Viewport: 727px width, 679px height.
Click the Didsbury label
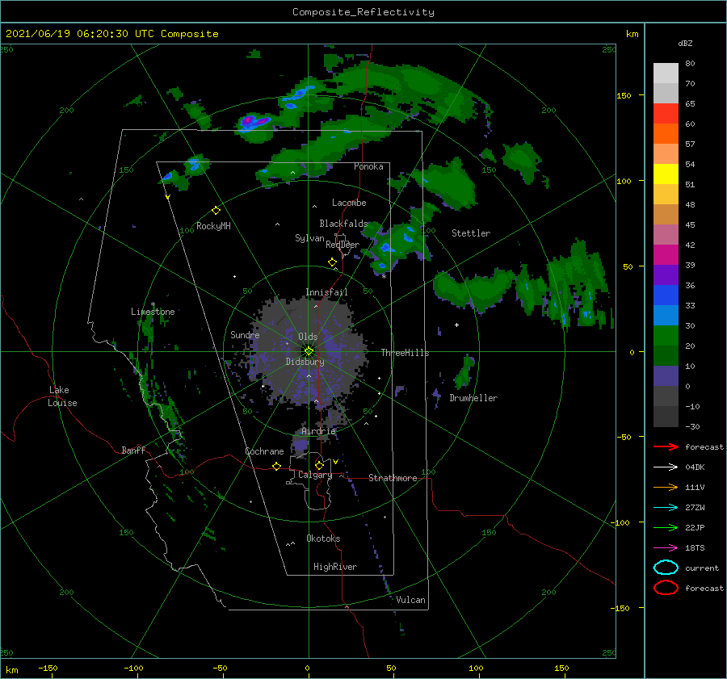tap(305, 362)
